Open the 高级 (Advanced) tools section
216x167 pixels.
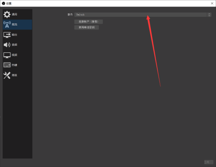pyautogui.click(x=17, y=75)
